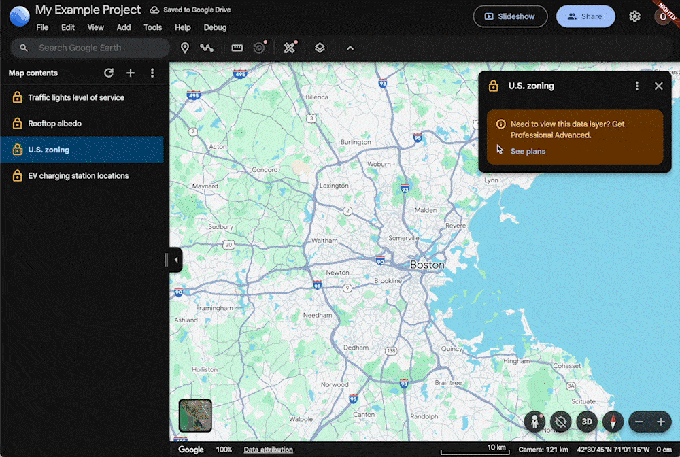
Task: Add a new item to Map contents
Action: point(130,73)
